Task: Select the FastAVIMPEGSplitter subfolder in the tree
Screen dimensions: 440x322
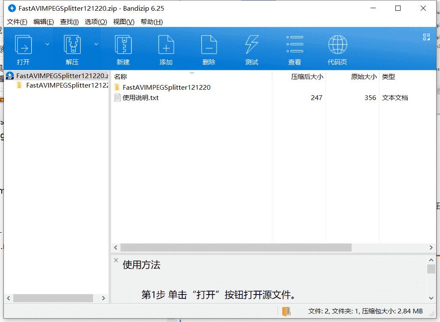Action: tap(62, 85)
